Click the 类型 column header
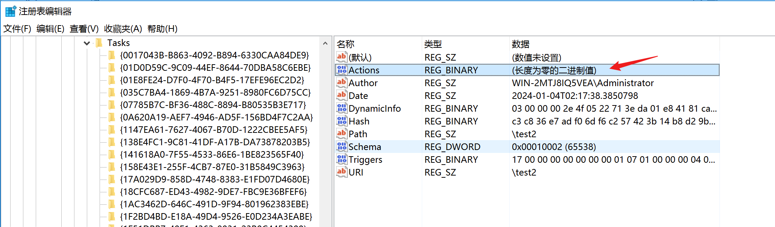 coord(433,44)
